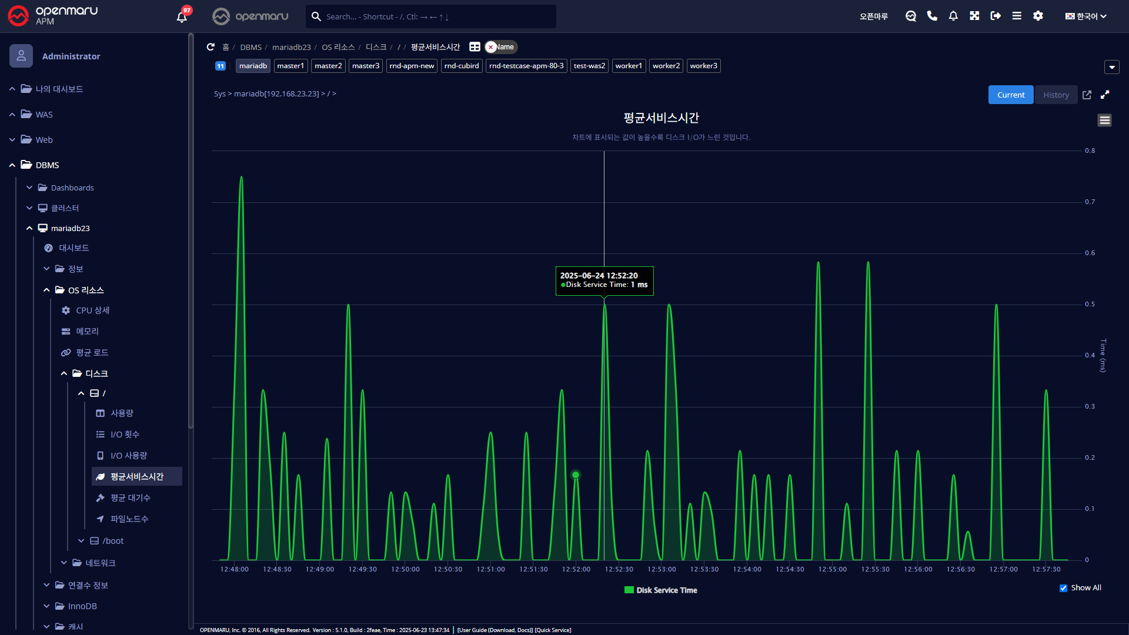Switch to the History tab
Image resolution: width=1129 pixels, height=635 pixels.
(x=1055, y=95)
